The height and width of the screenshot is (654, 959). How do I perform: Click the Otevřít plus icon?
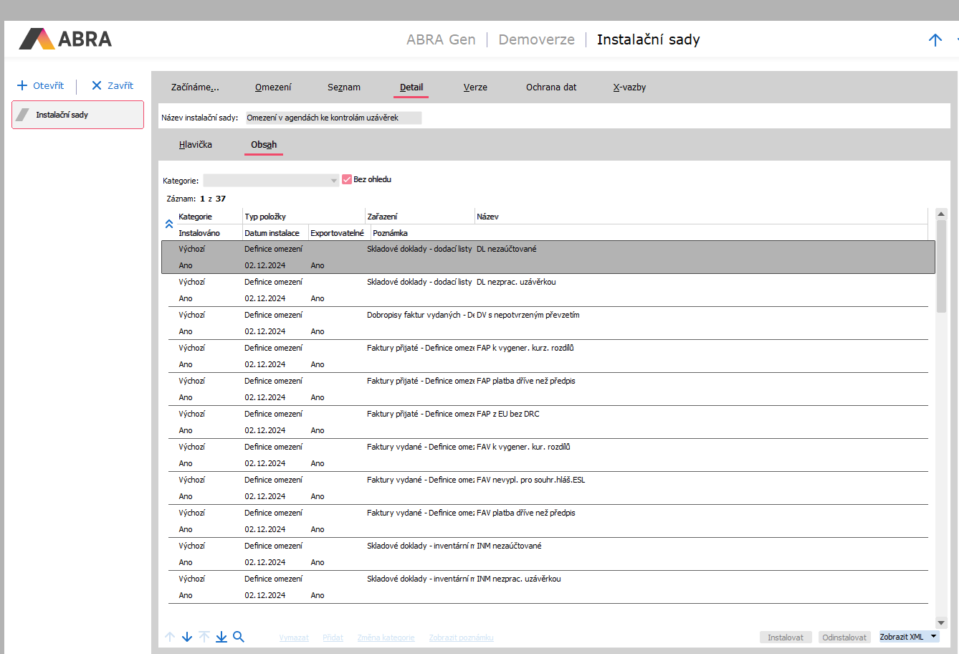tap(22, 85)
